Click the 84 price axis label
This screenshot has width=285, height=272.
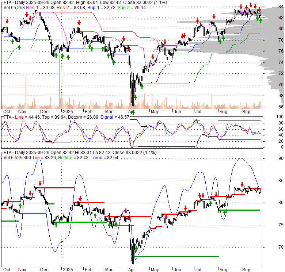281,7
